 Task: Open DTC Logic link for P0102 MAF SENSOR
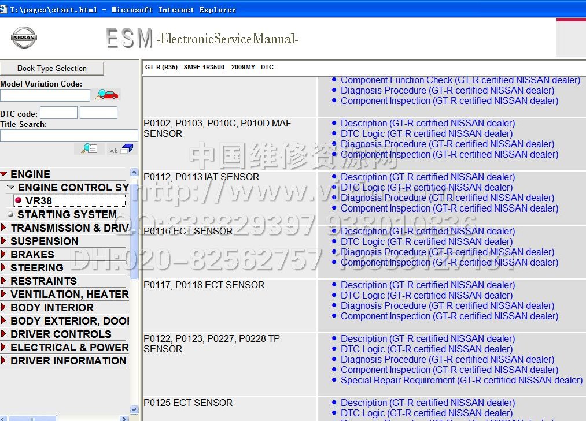[x=426, y=133]
